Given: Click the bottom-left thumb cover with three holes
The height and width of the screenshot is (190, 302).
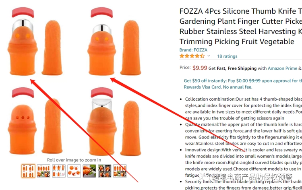Looking at the screenshot, I should click(22, 121).
